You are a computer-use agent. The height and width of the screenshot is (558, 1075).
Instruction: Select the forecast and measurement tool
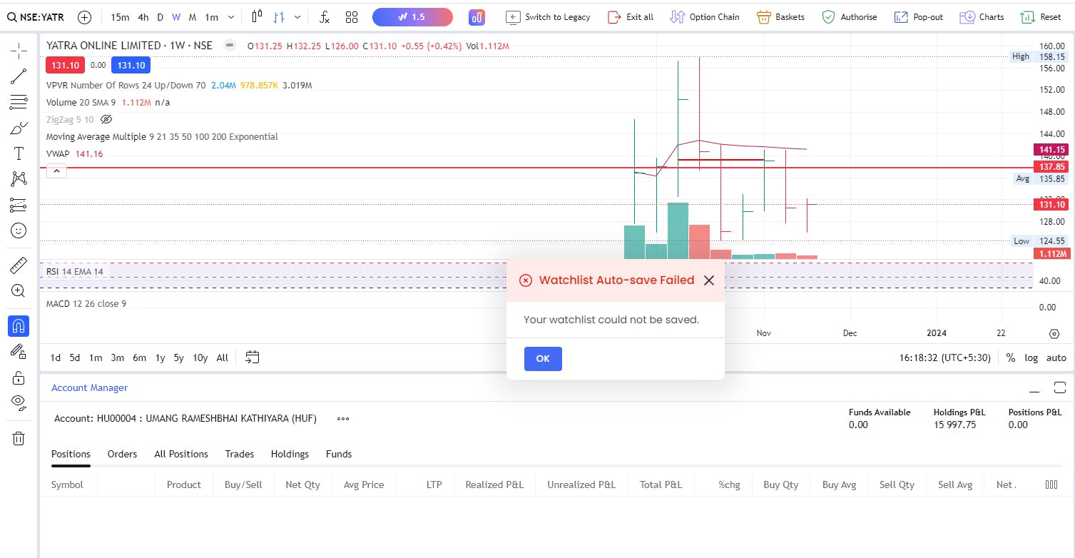pos(19,205)
